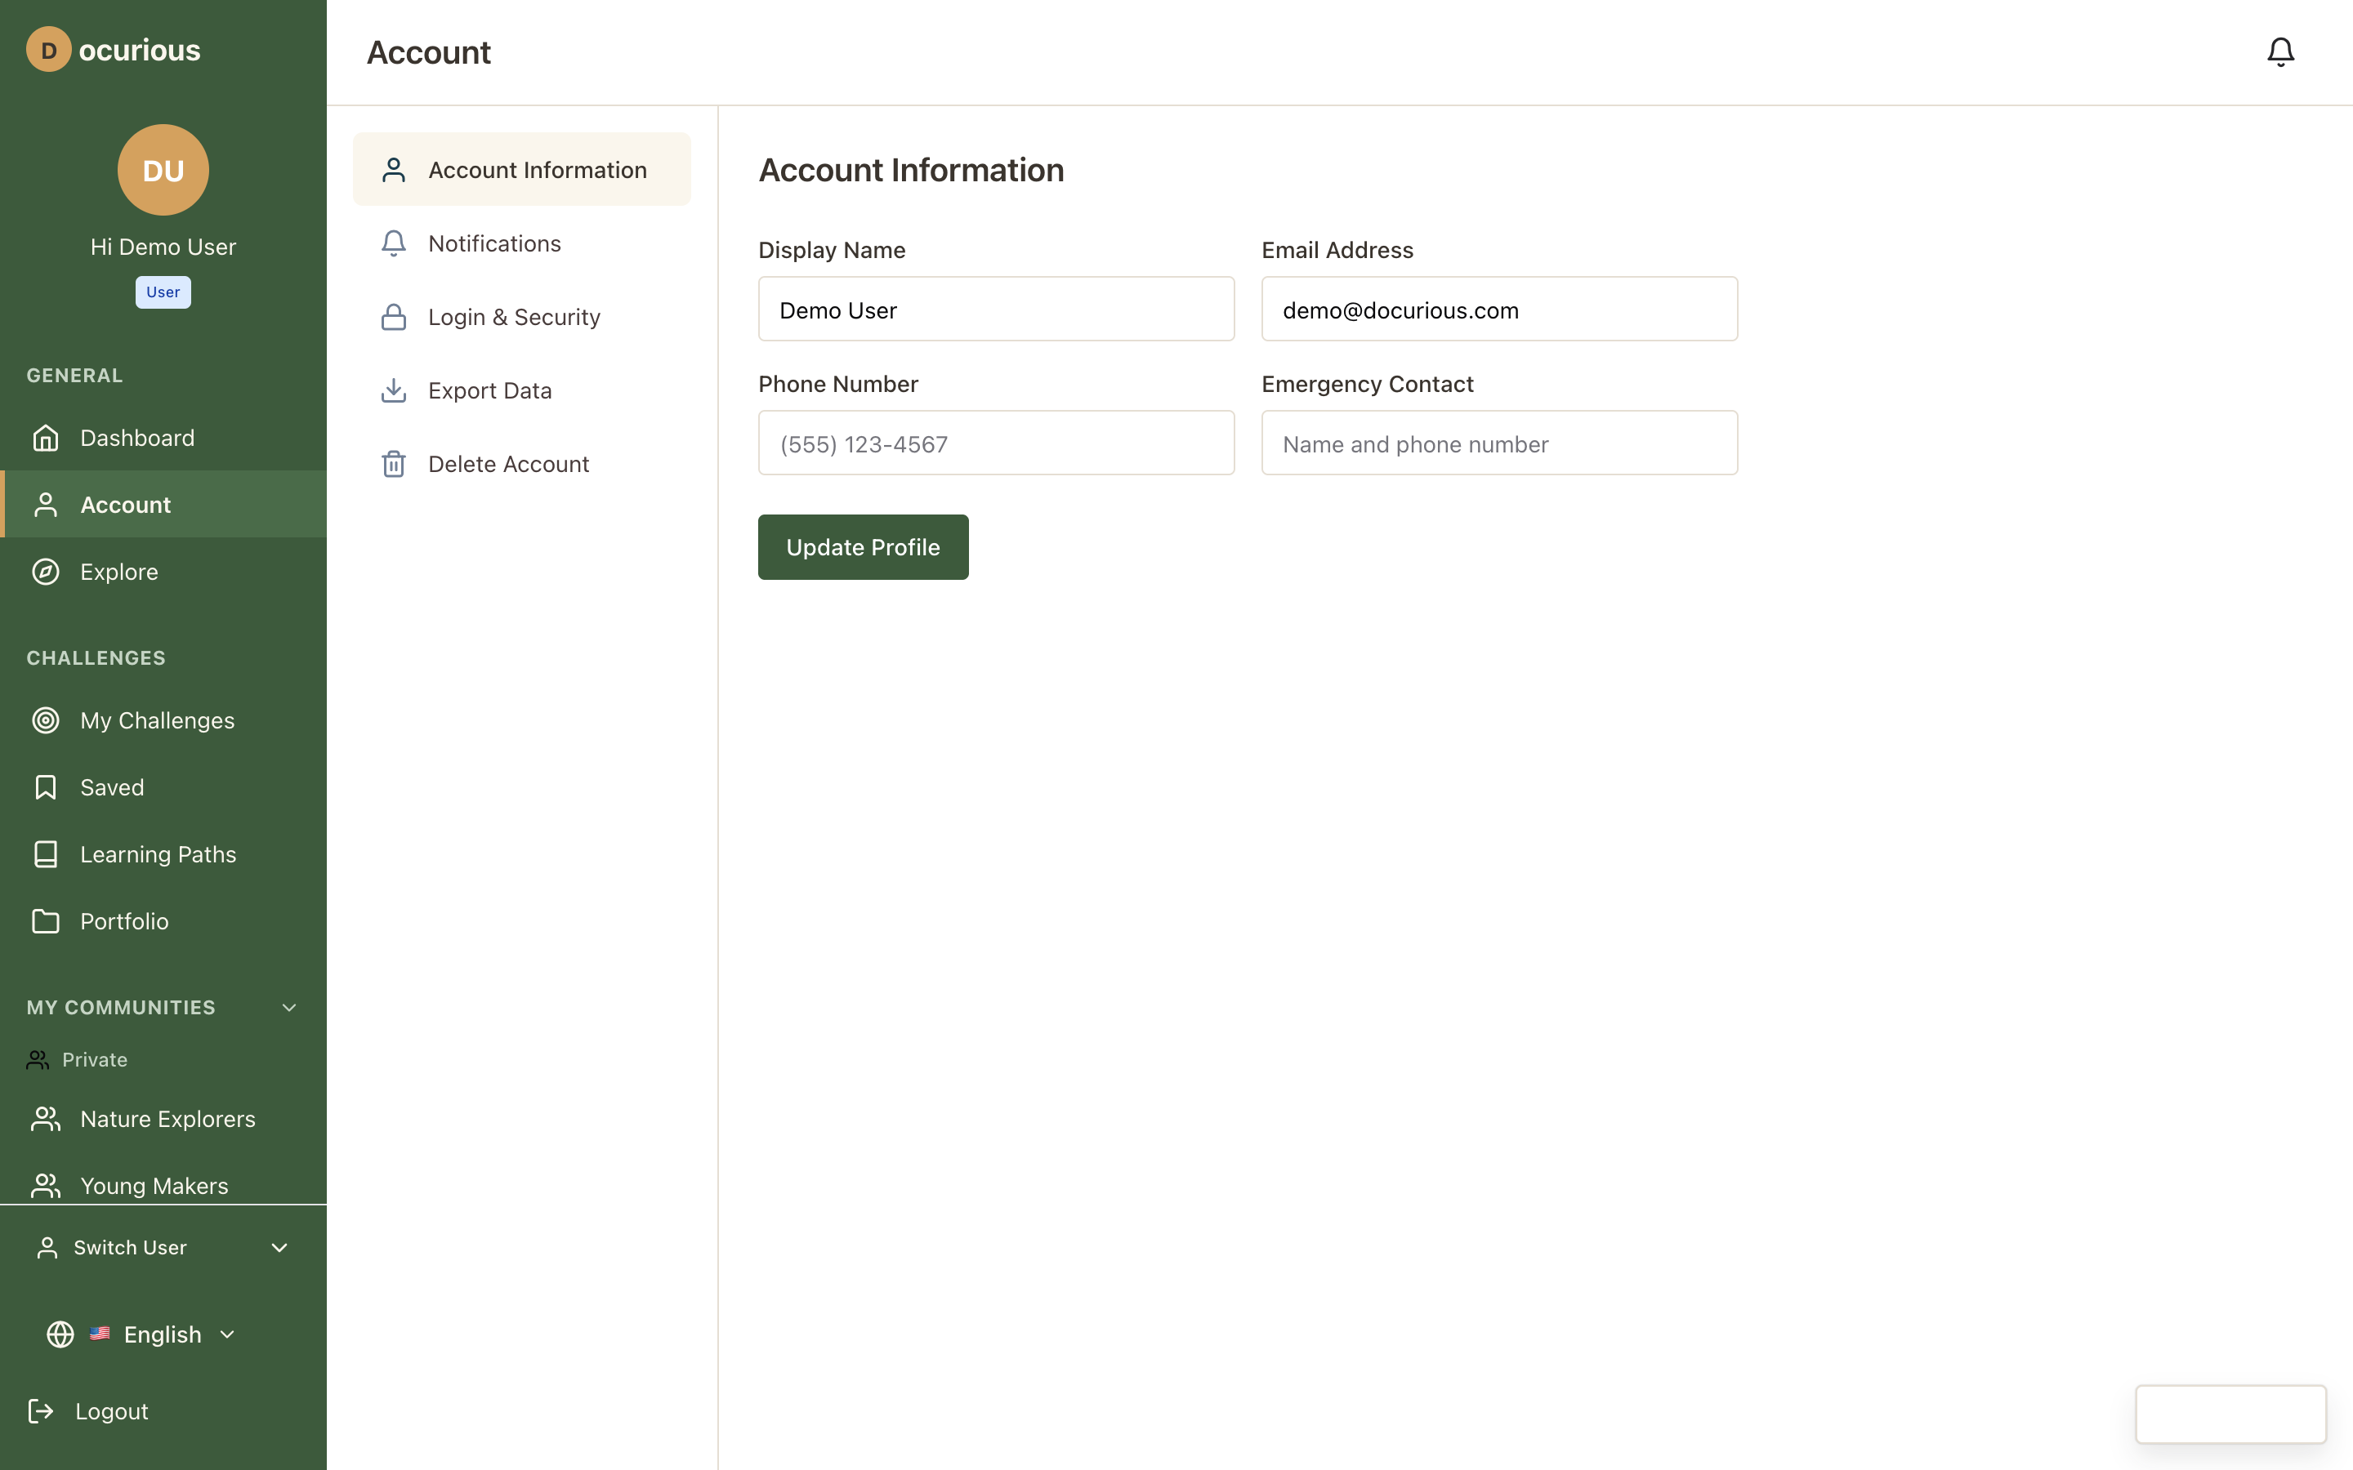Switch to the Notifications settings tab
This screenshot has width=2353, height=1470.
(494, 243)
